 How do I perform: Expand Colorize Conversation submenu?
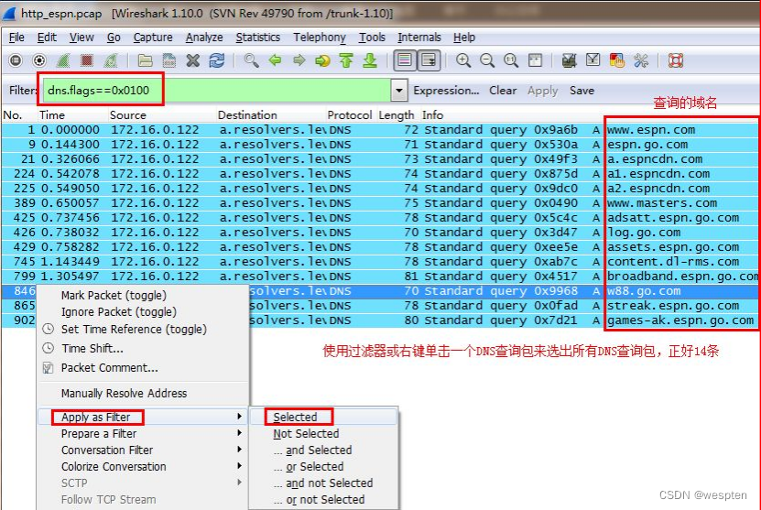143,466
